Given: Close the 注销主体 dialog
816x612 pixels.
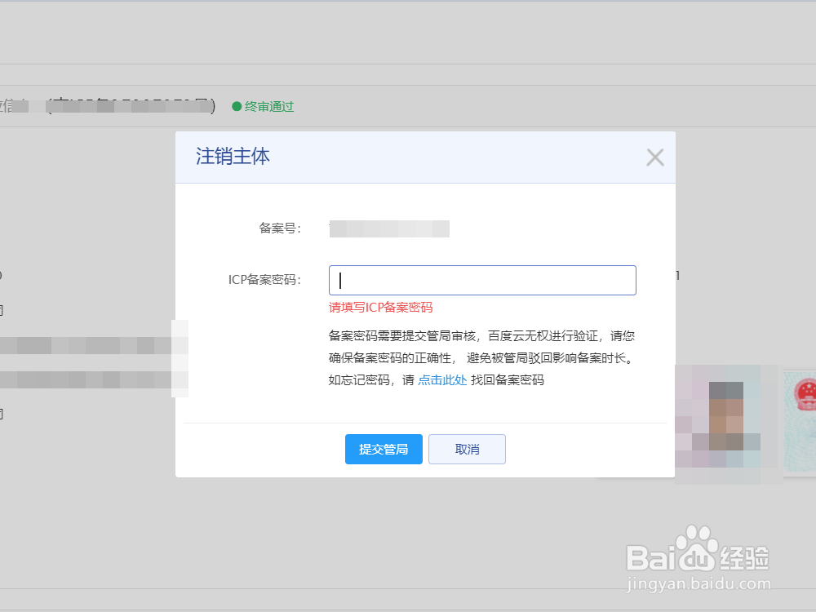Looking at the screenshot, I should pyautogui.click(x=655, y=157).
